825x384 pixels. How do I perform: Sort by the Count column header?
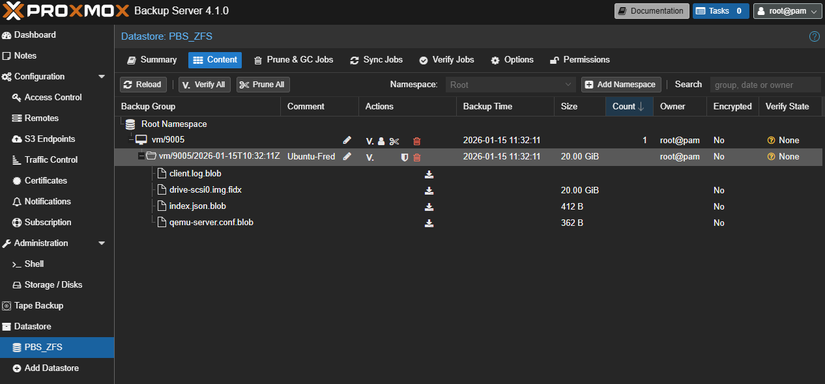628,107
